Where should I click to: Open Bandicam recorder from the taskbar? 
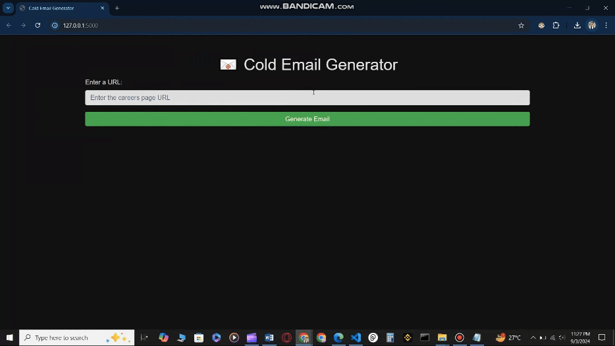(x=460, y=337)
